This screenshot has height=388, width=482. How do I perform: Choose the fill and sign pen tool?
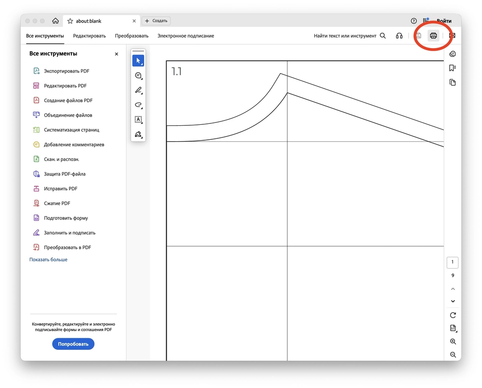pos(138,134)
